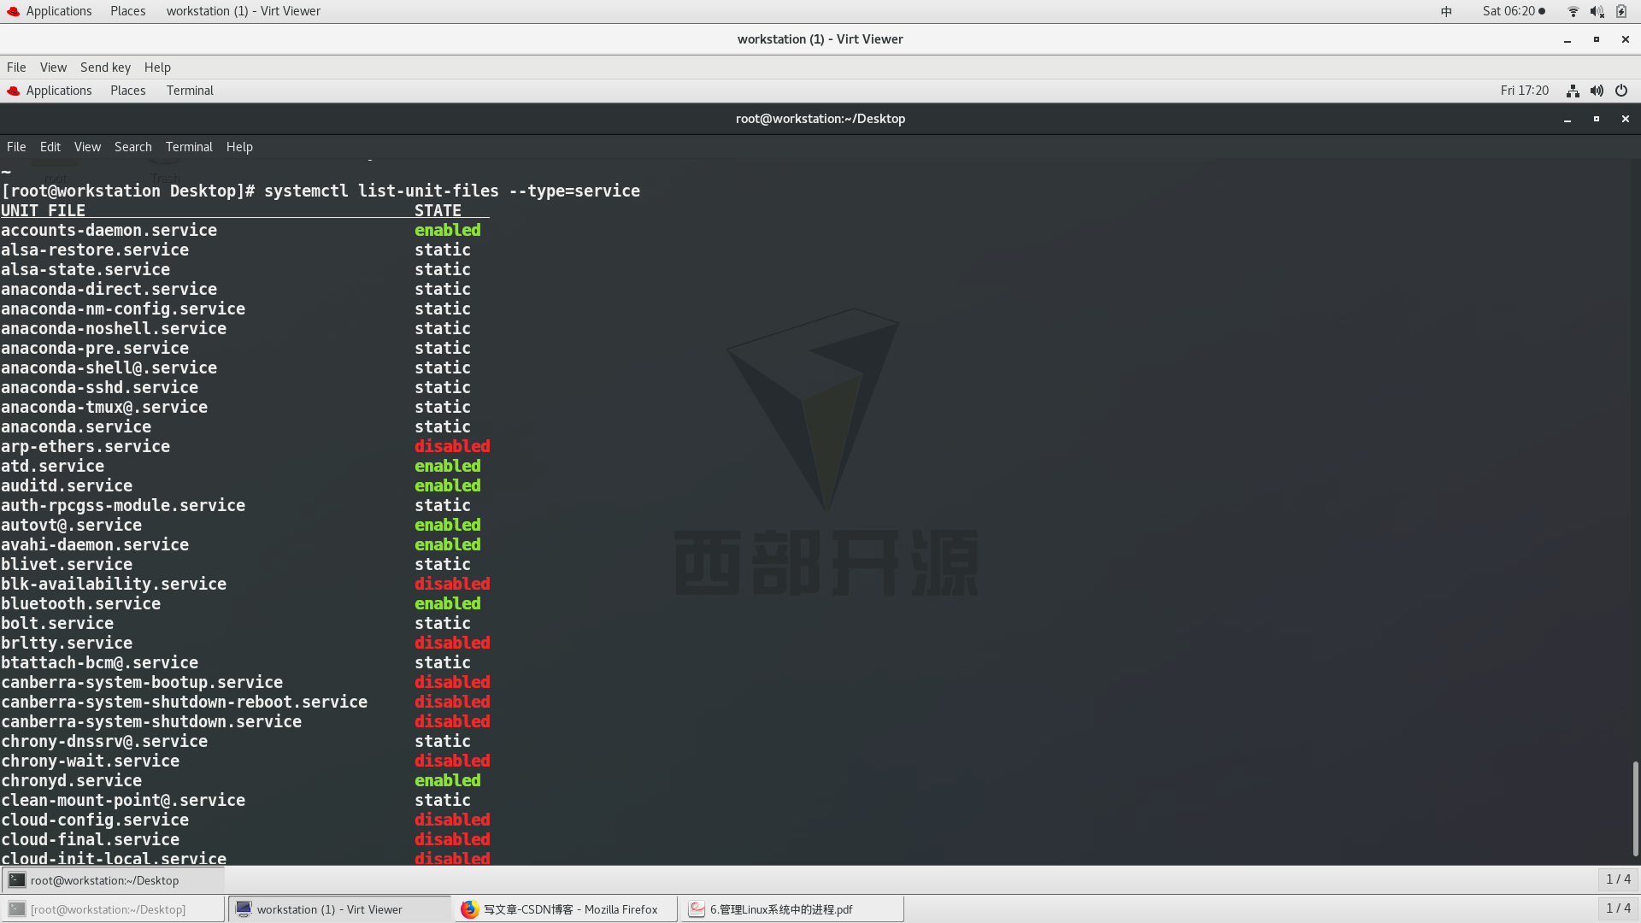Click the host battery indicator icon
1641x923 pixels.
(1621, 11)
